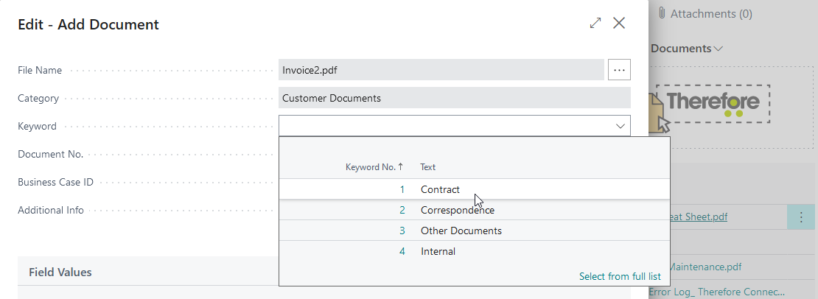Image resolution: width=818 pixels, height=299 pixels.
Task: Select the Internal keyword row
Action: 438,252
